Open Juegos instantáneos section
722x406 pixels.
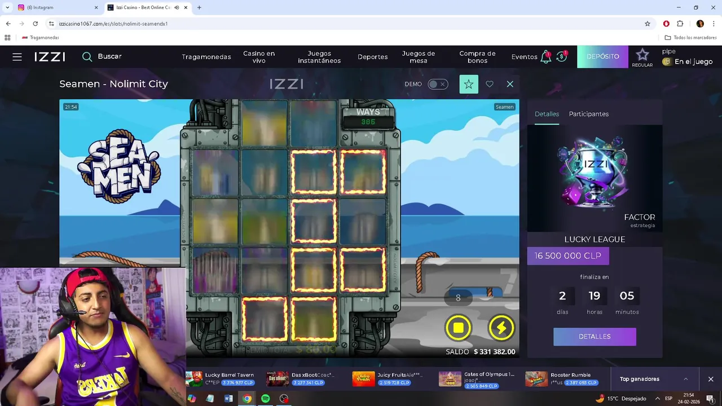pyautogui.click(x=319, y=57)
